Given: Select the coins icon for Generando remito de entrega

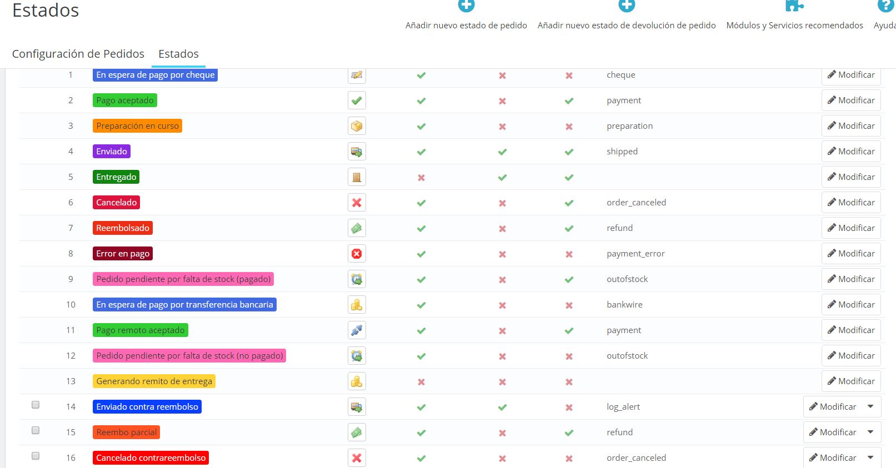Looking at the screenshot, I should (357, 381).
